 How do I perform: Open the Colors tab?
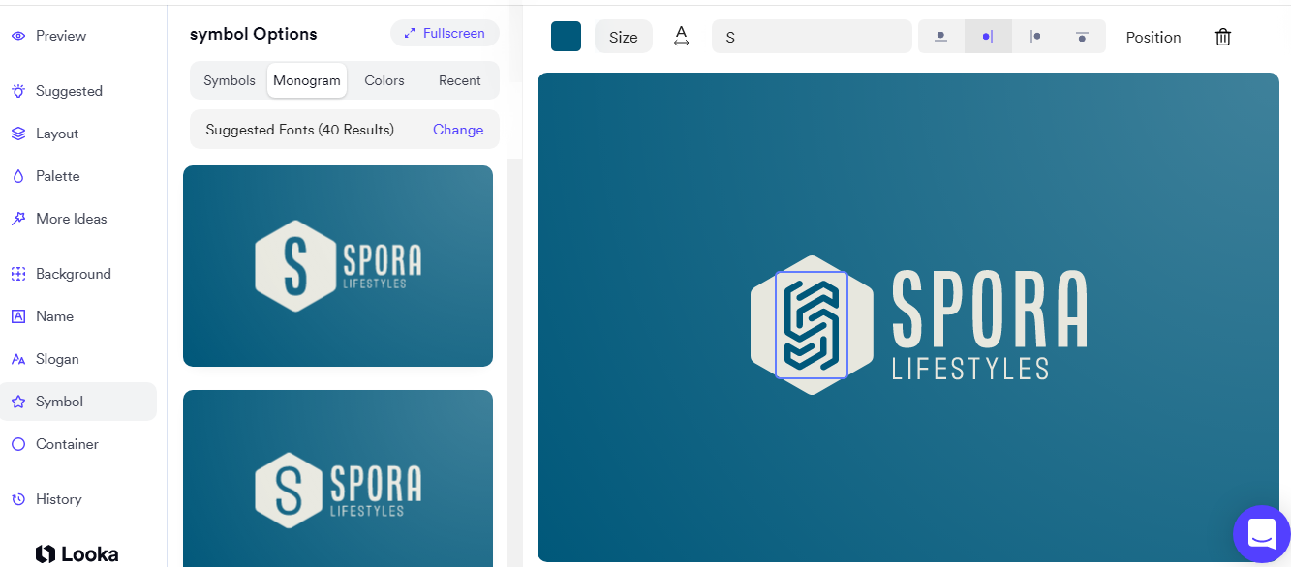(x=384, y=80)
